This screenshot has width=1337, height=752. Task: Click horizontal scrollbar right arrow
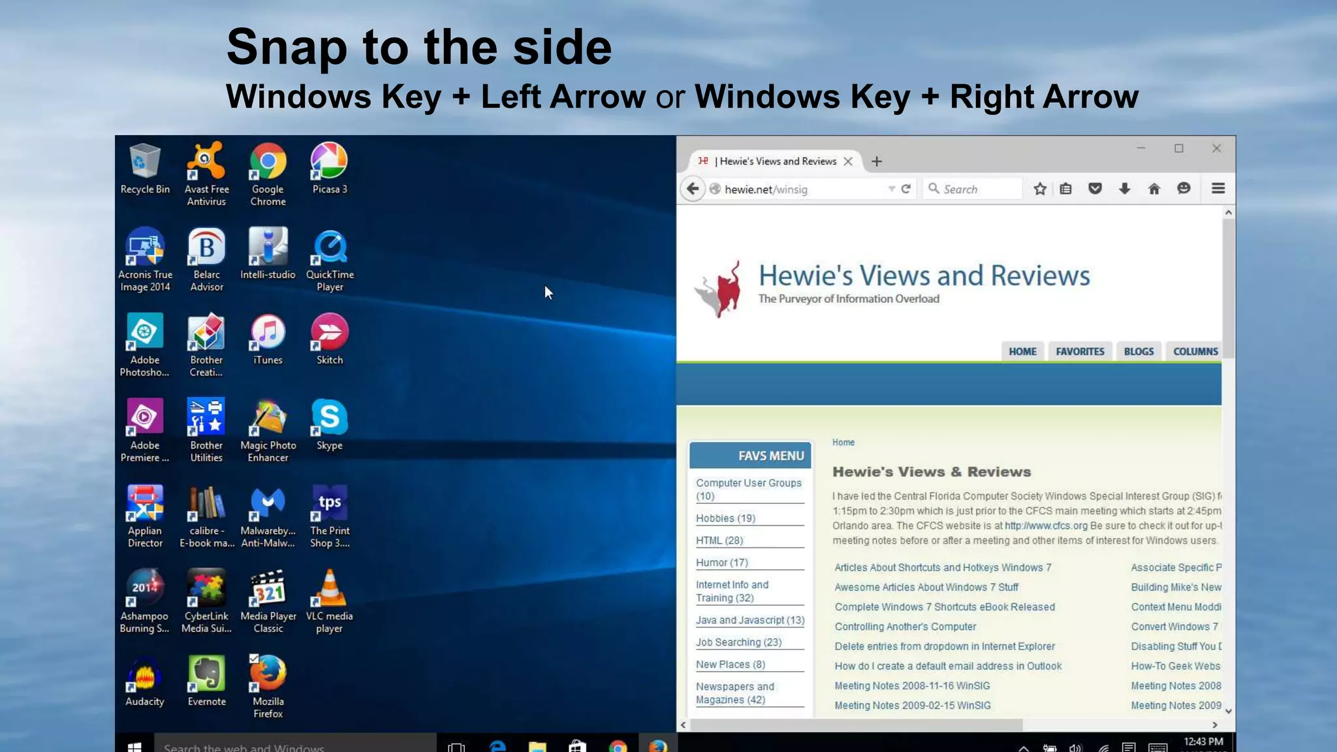tap(1214, 725)
